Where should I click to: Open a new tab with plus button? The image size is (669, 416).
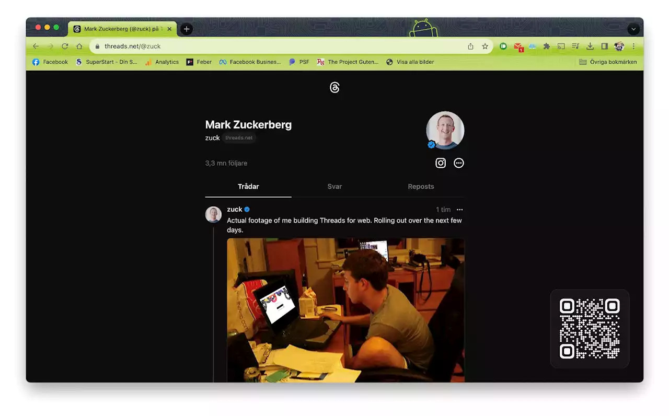pos(187,29)
